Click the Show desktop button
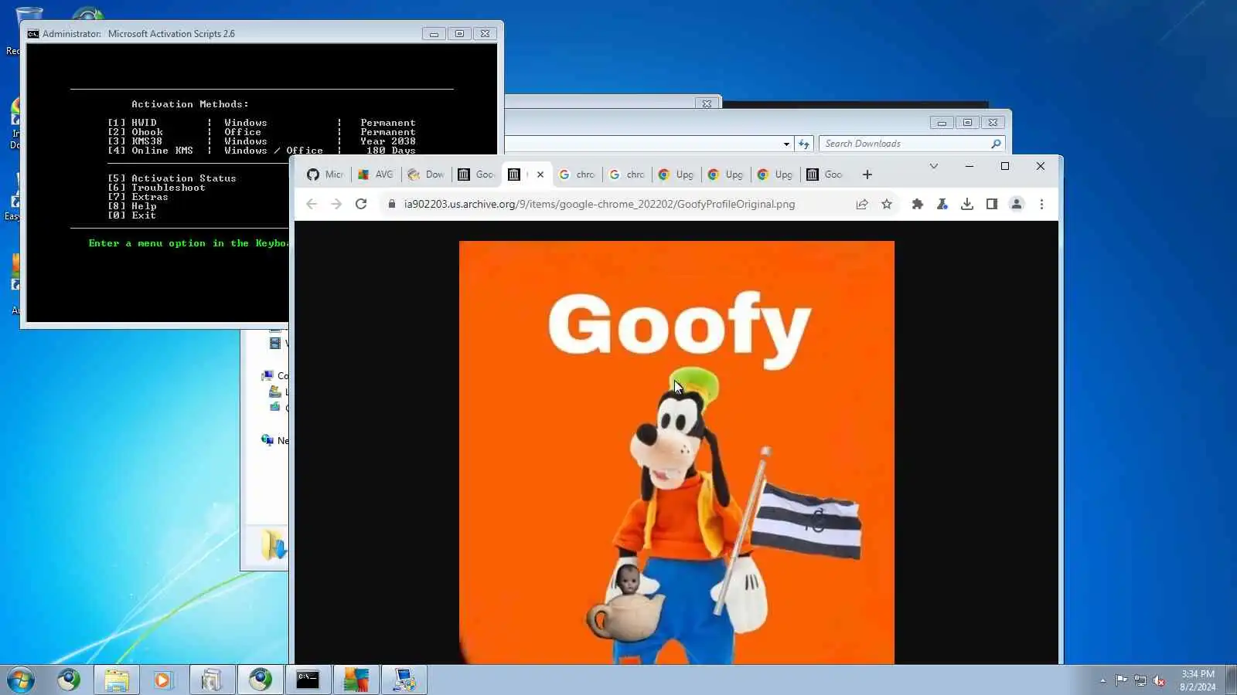 [x=1231, y=680]
